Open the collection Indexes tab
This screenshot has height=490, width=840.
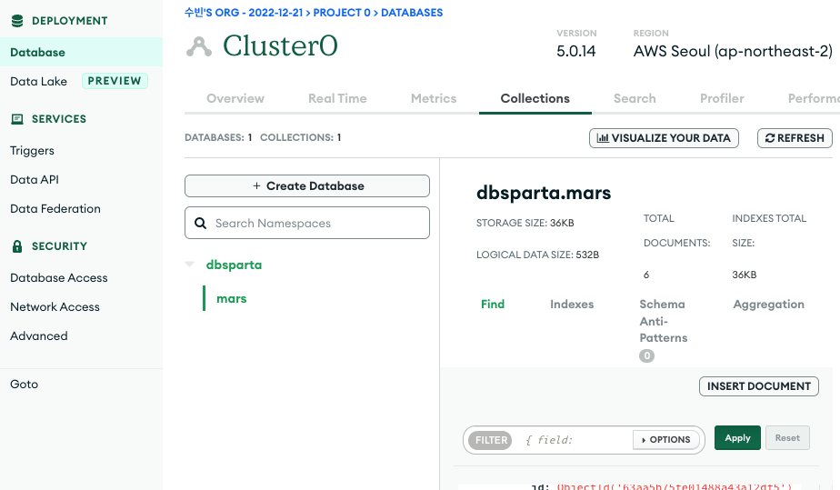[x=572, y=305]
